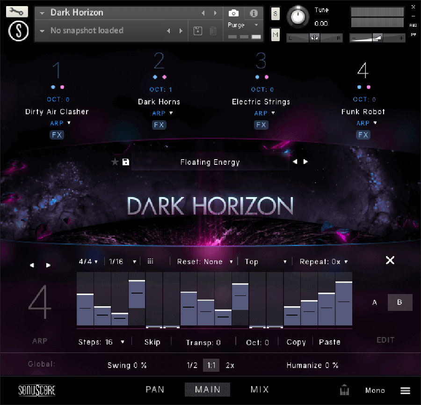421x405 pixels.
Task: Go to previous instrument next to Dark Horizon
Action: 203,13
